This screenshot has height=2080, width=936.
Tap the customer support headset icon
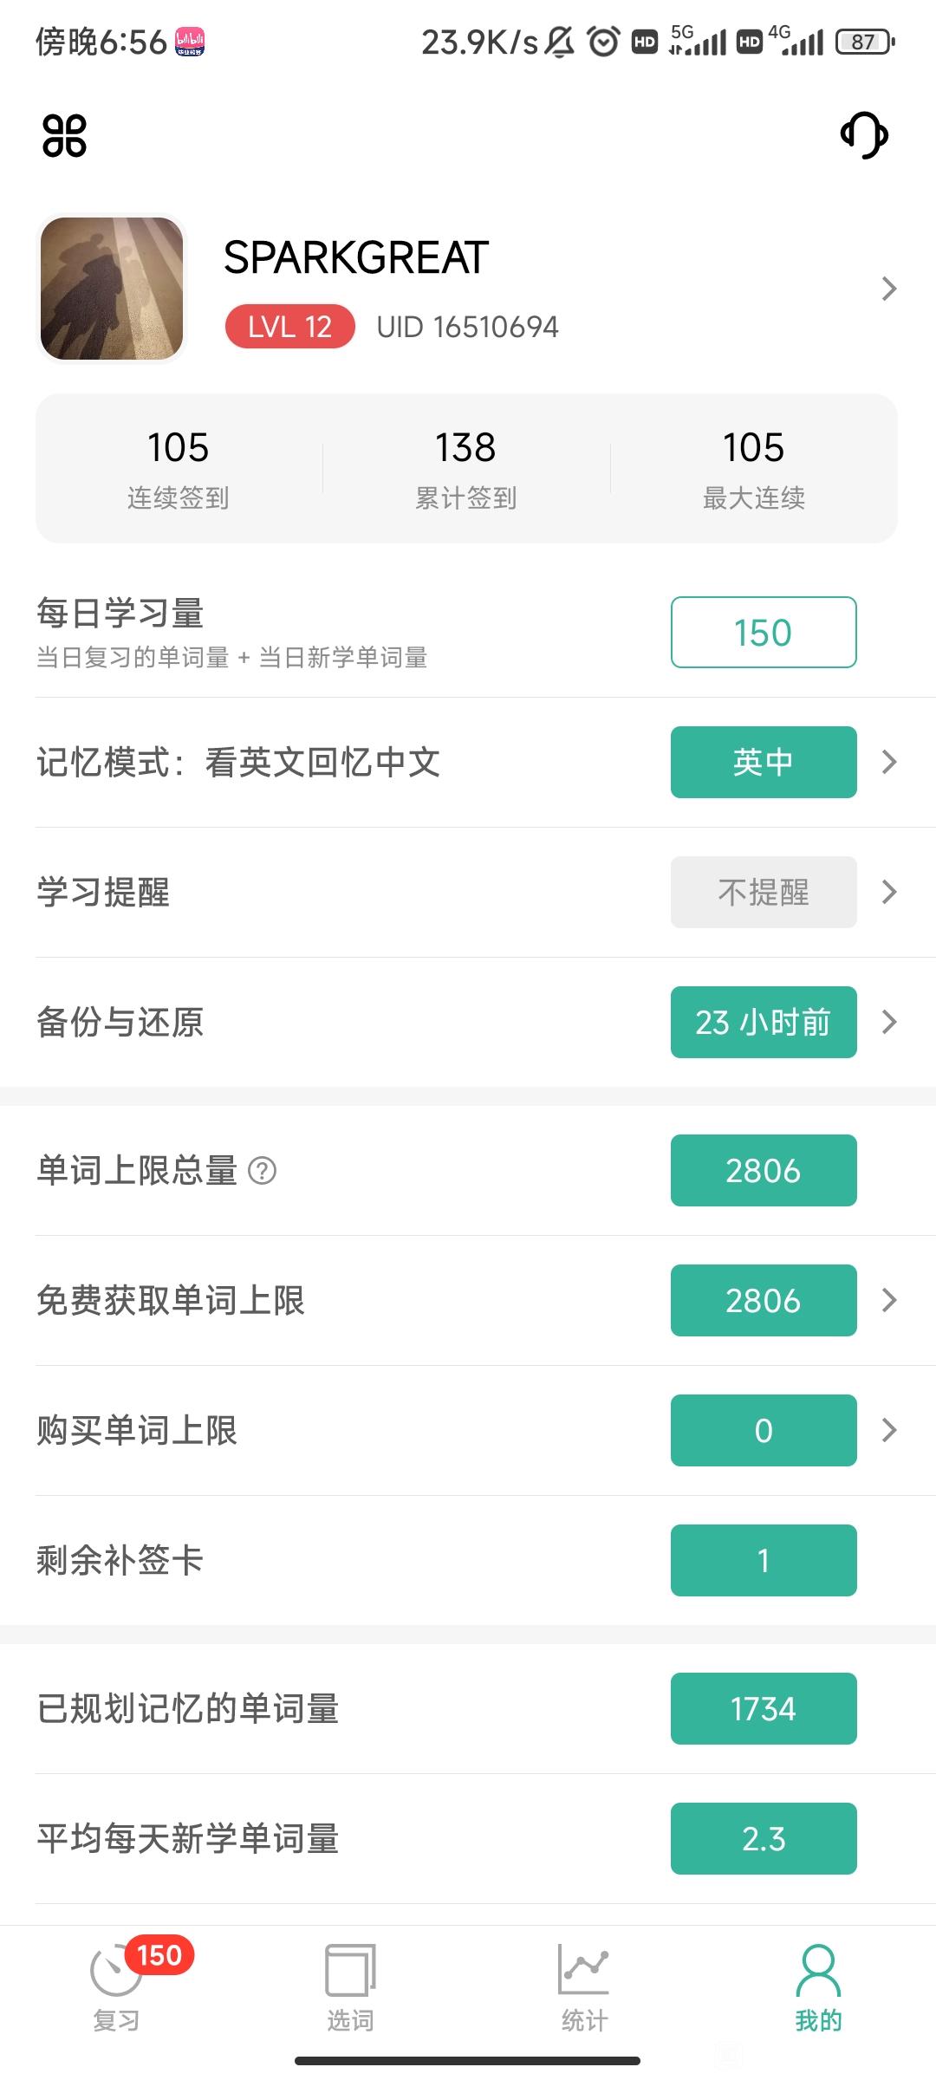[x=864, y=135]
